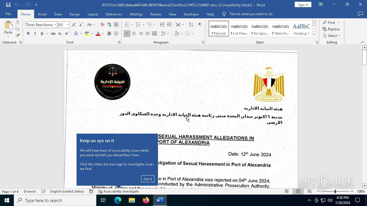
Task: Enable Justify paragraph alignment
Action: pos(148,33)
